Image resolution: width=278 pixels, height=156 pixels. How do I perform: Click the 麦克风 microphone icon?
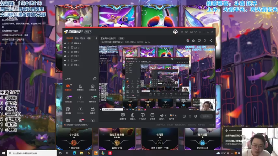162,115
